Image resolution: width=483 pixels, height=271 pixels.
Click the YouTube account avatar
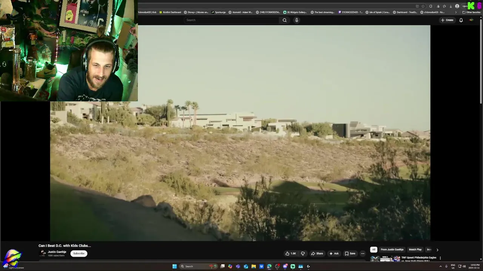pos(471,20)
